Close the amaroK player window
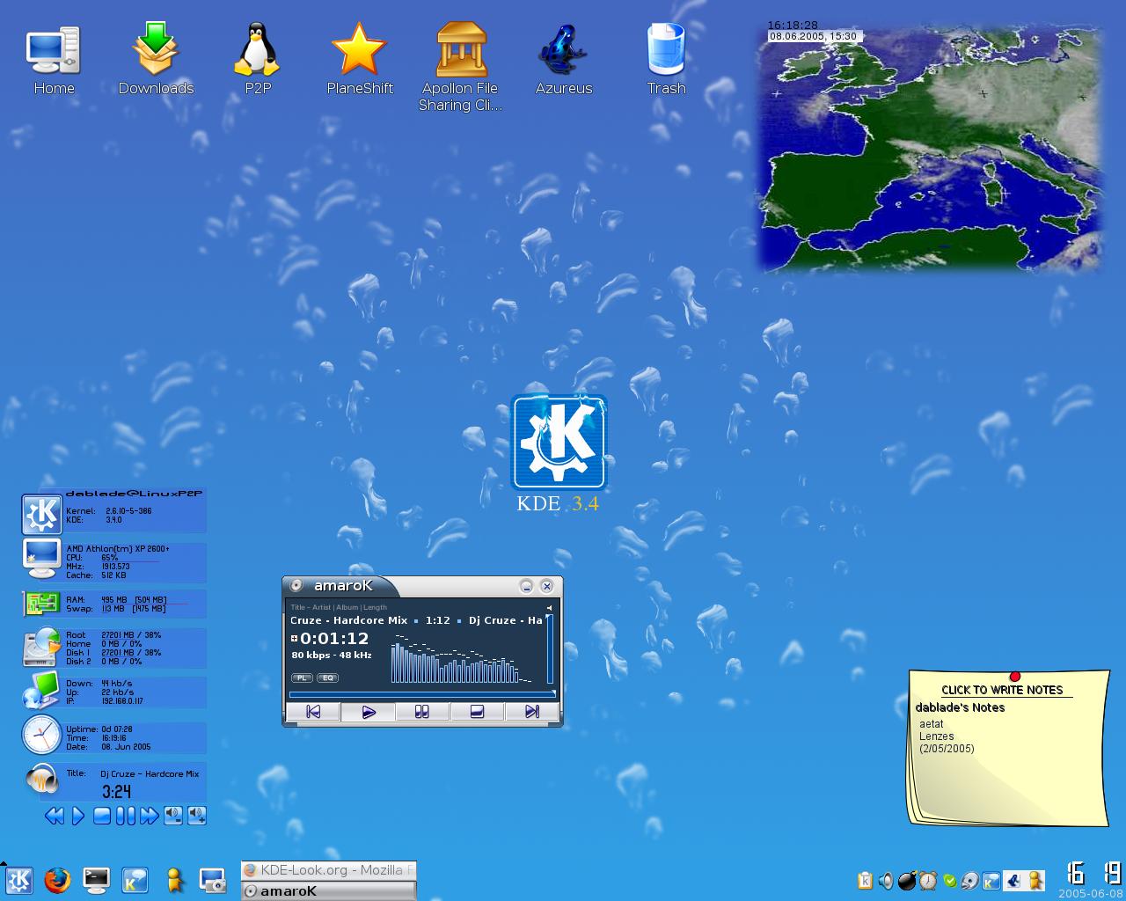The image size is (1126, 901). pos(546,586)
